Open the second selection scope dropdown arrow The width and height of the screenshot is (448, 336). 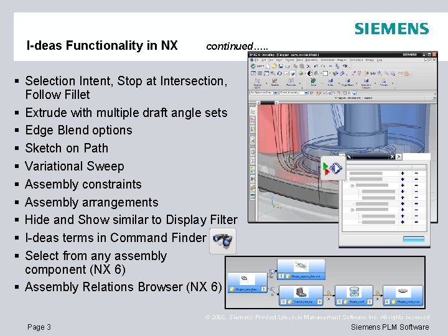[306, 93]
